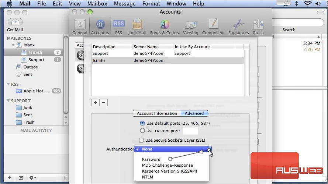Image resolution: width=328 pixels, height=184 pixels.
Task: Select Use custom port radio button
Action: (142, 131)
